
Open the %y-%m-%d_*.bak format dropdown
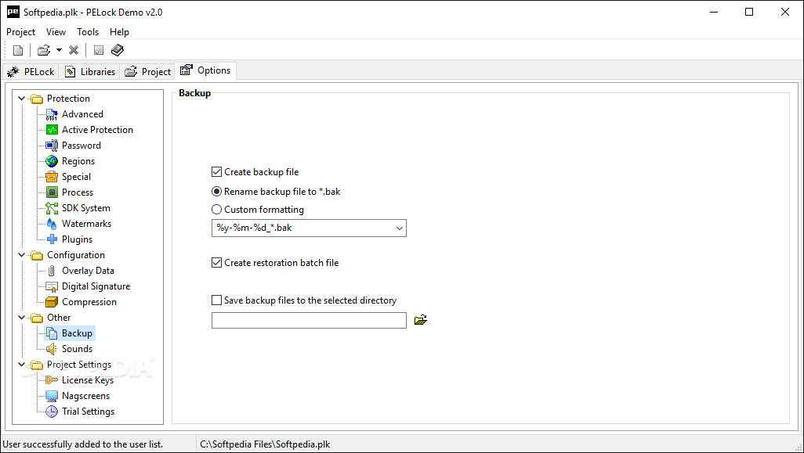(400, 228)
